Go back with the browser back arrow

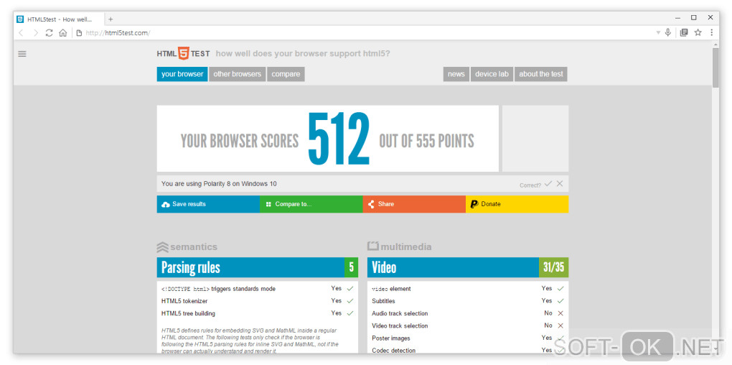click(21, 33)
